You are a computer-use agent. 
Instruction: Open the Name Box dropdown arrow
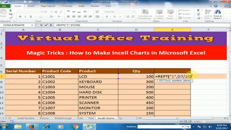(32, 25)
